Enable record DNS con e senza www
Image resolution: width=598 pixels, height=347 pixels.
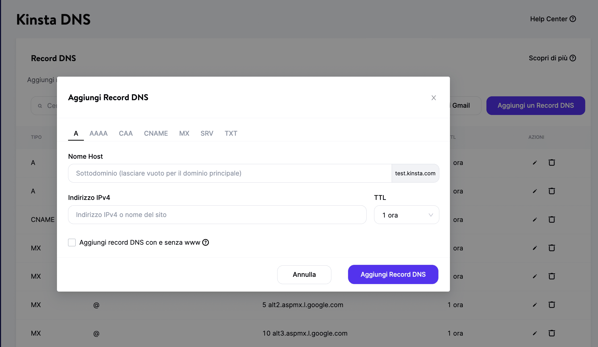(x=72, y=242)
